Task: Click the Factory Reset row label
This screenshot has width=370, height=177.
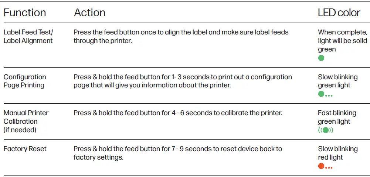Action: click(25, 149)
